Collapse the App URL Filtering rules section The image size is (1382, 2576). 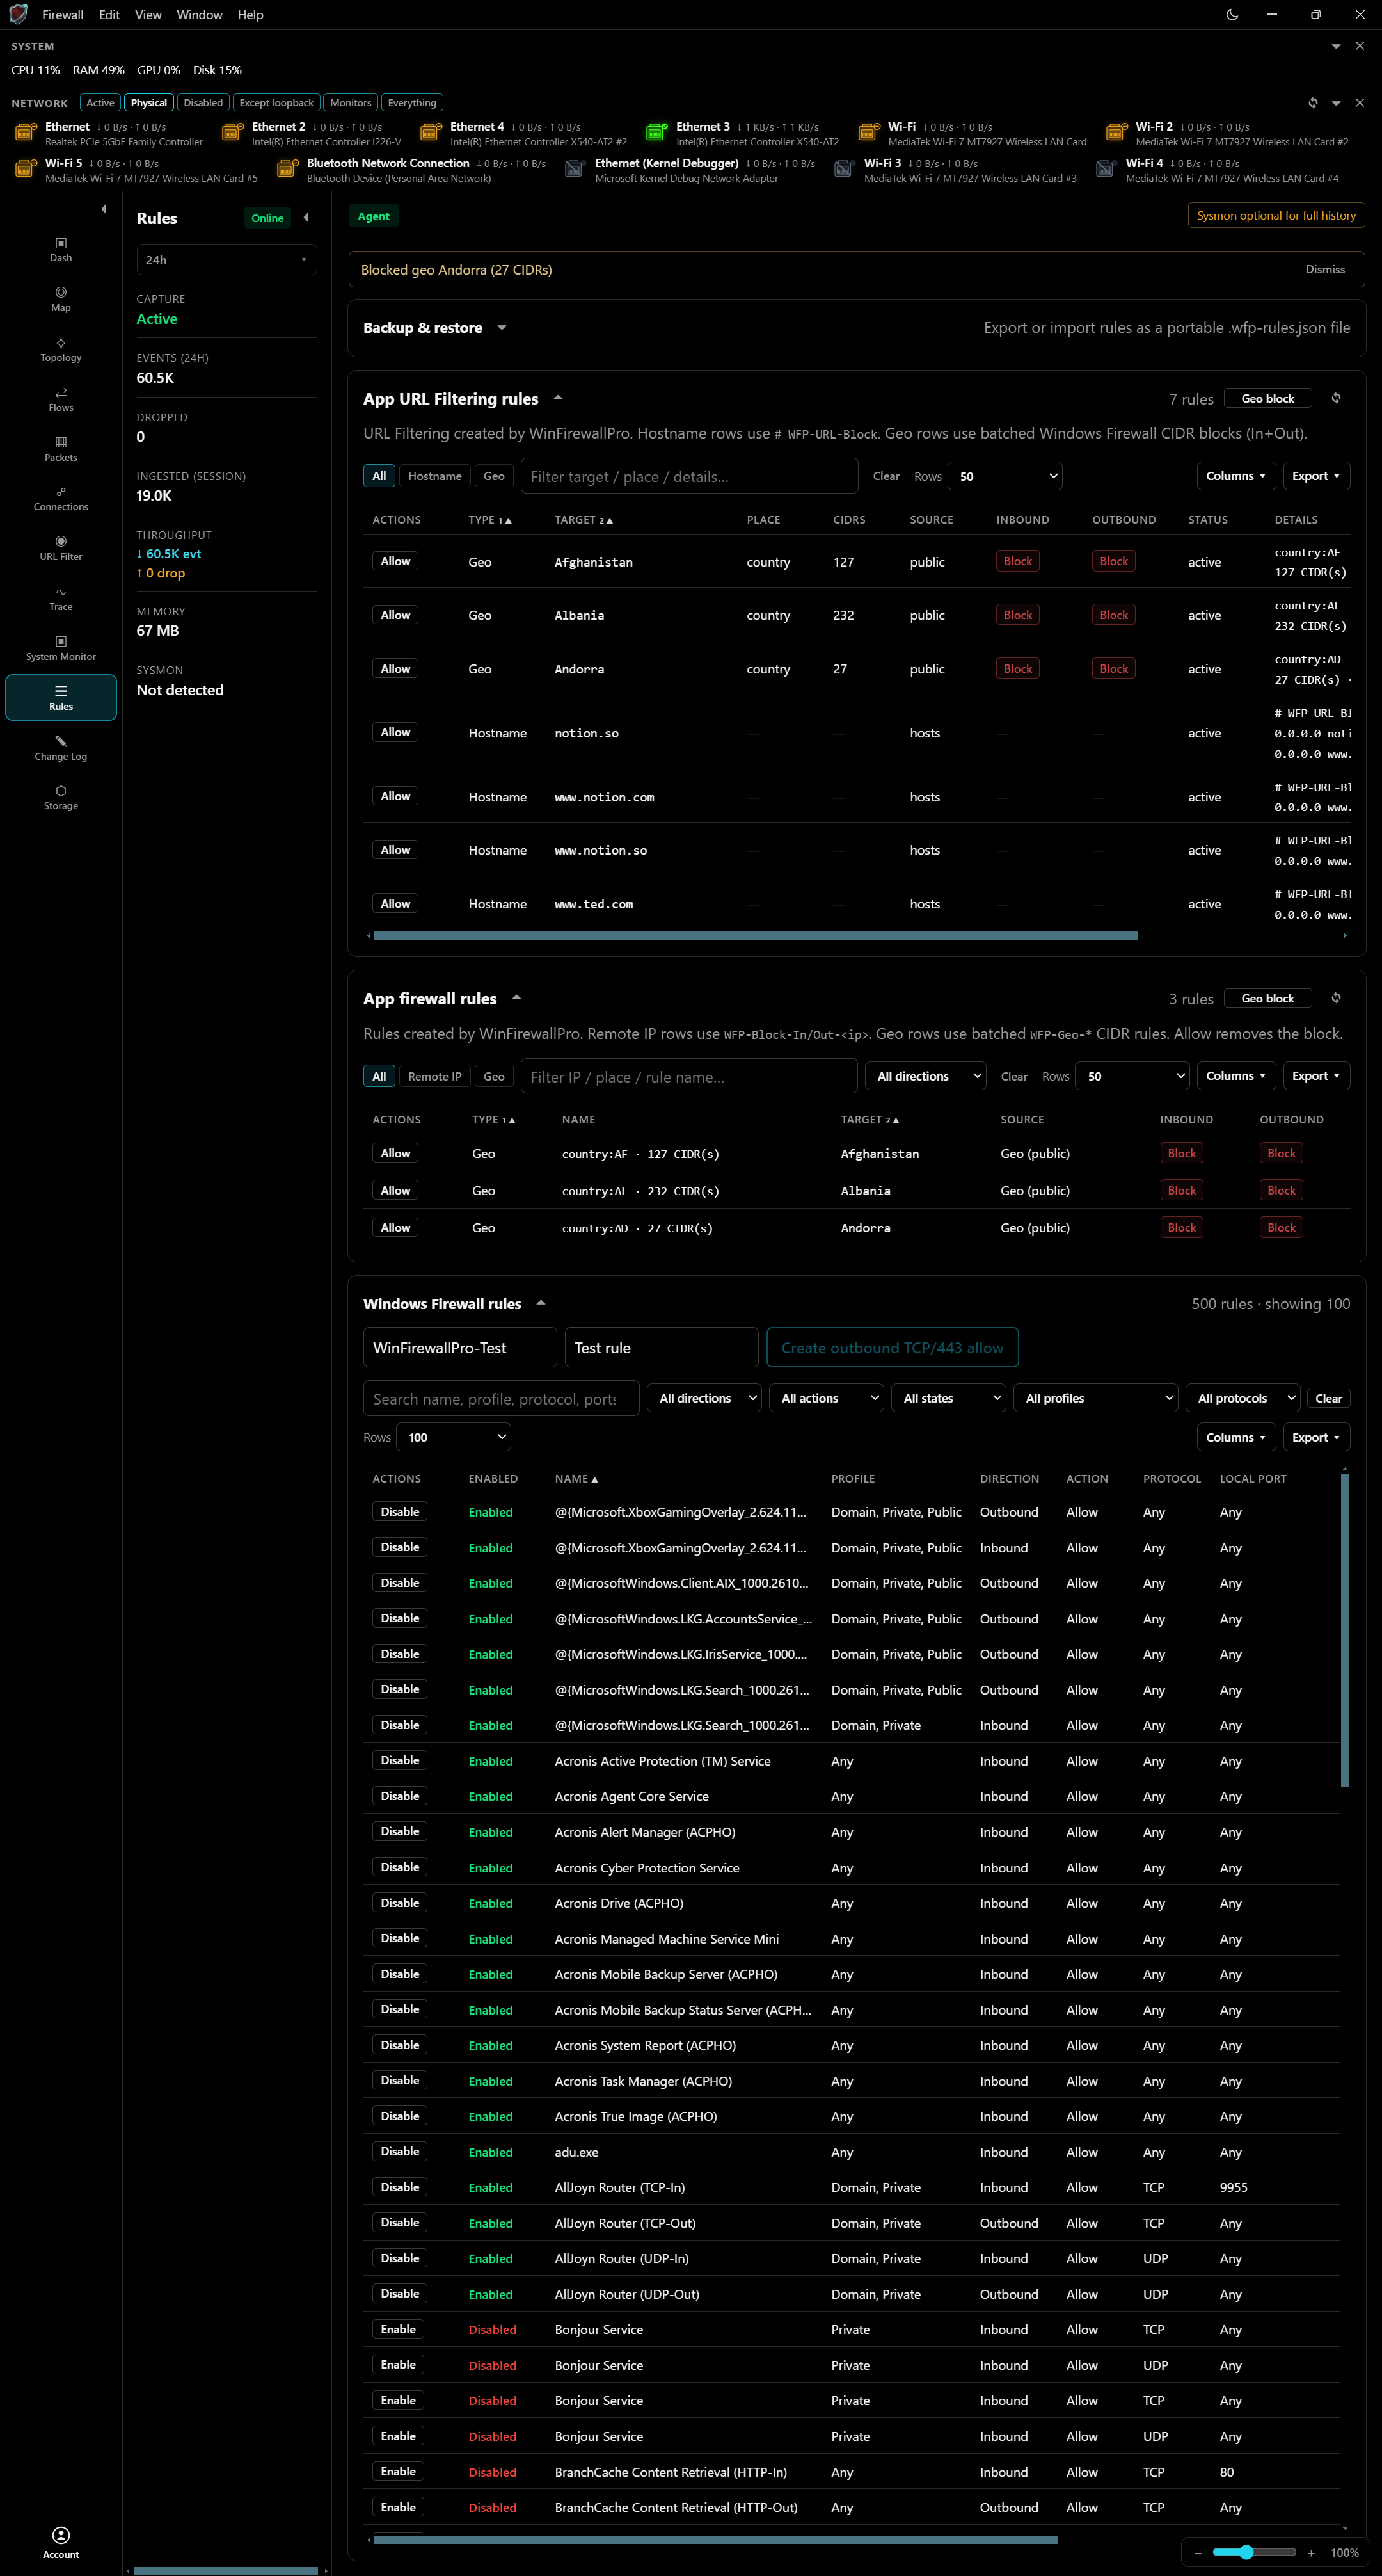tap(557, 398)
